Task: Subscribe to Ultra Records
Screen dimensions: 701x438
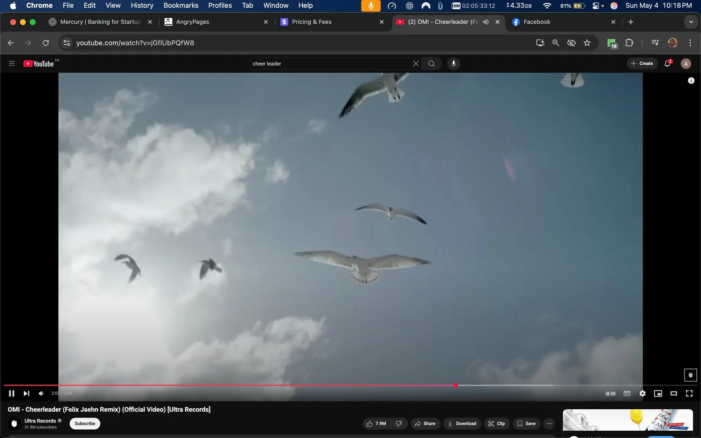Action: [85, 423]
